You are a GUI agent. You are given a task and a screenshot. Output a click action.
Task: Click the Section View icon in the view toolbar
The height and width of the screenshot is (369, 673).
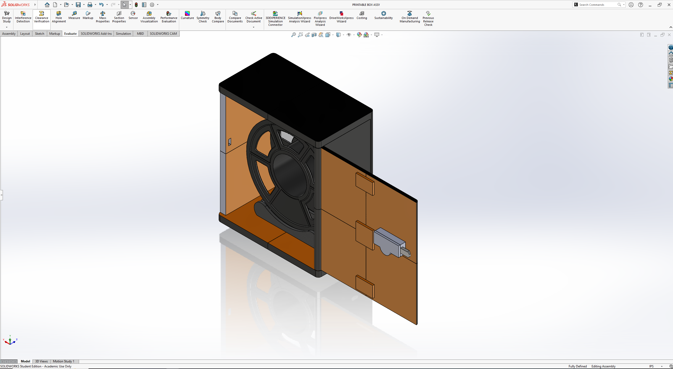coord(314,35)
